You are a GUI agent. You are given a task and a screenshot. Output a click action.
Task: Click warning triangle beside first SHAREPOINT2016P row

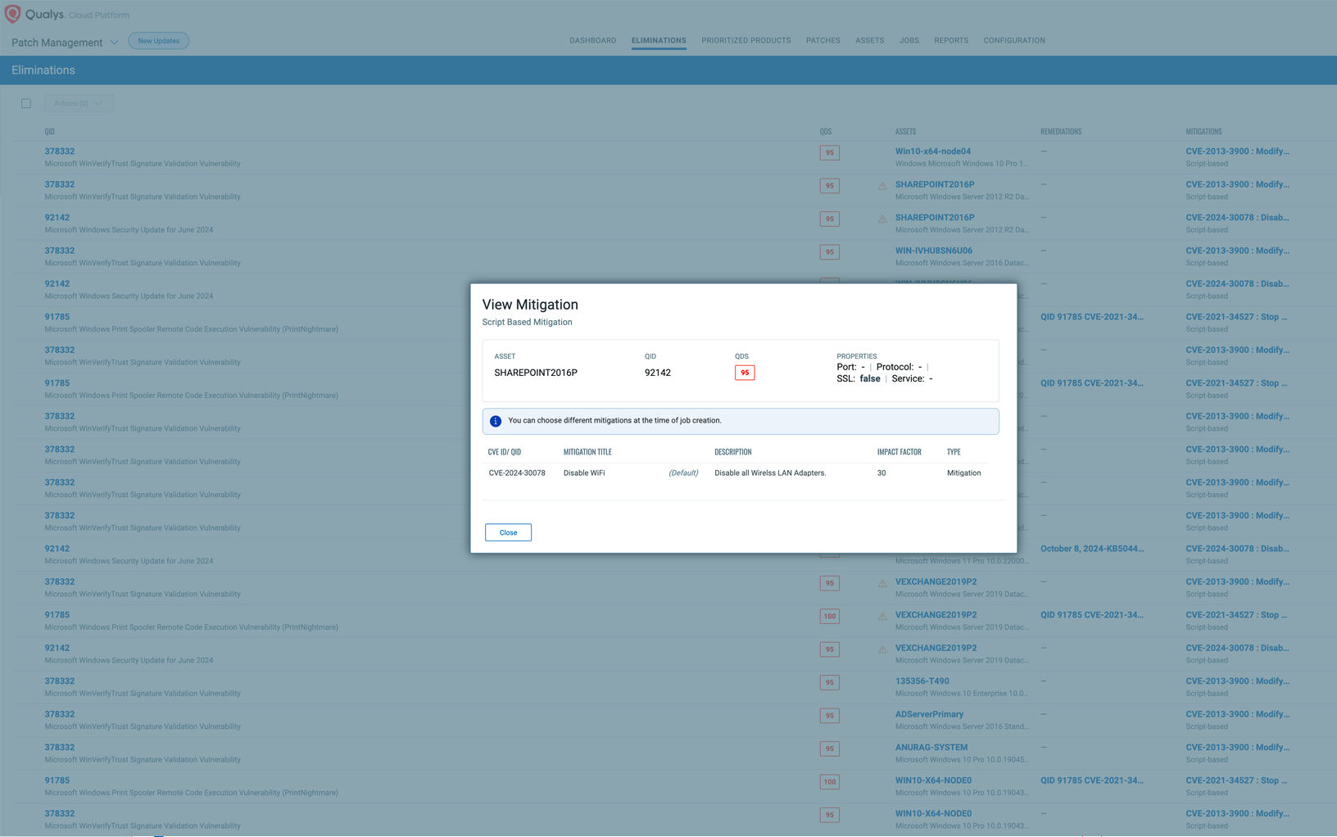882,186
